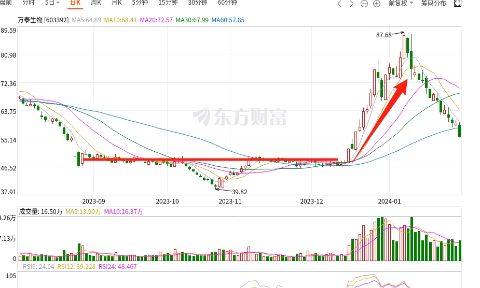Click the 105 RSI axis label
The width and height of the screenshot is (480, 288).
click(11, 276)
